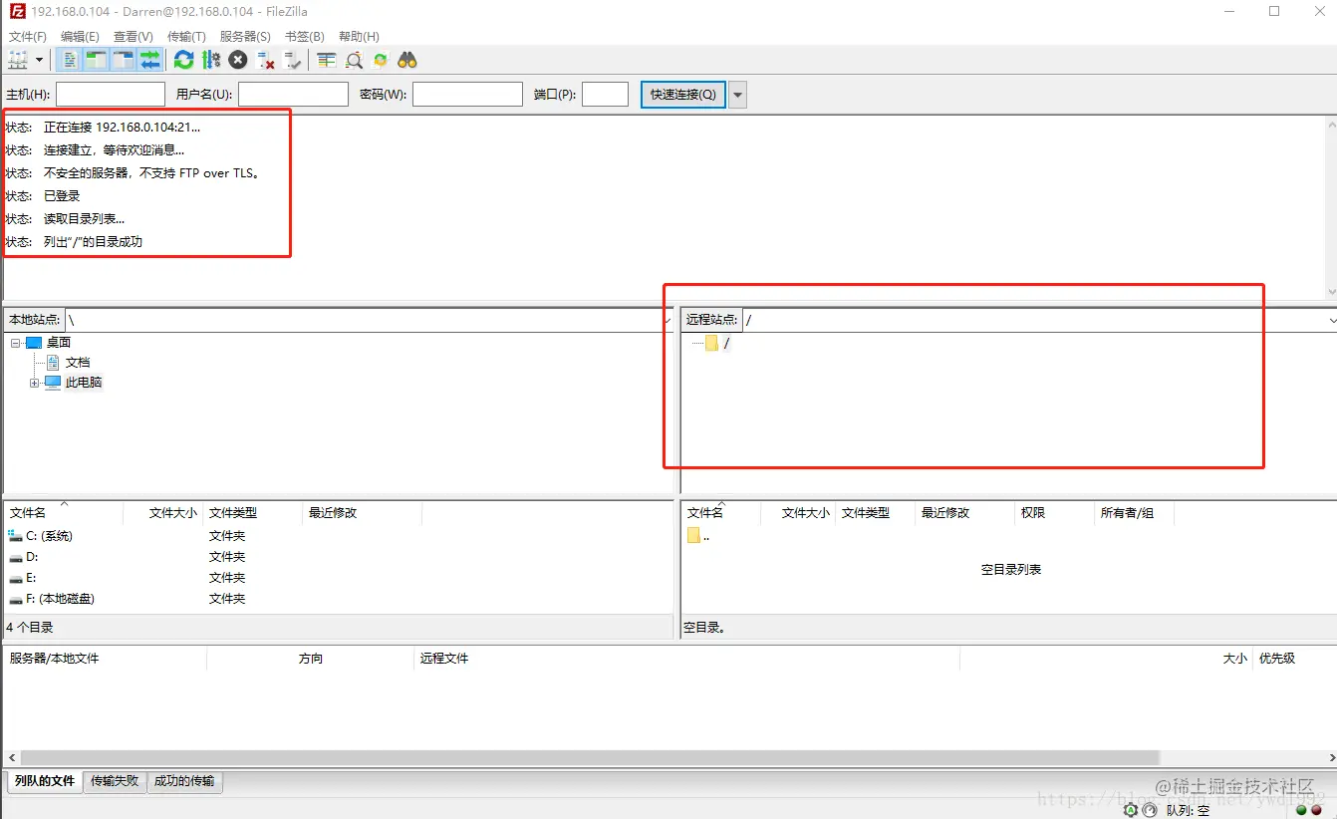Click the message log scroll-up arrow
The height and width of the screenshot is (819, 1337).
[x=1331, y=125]
